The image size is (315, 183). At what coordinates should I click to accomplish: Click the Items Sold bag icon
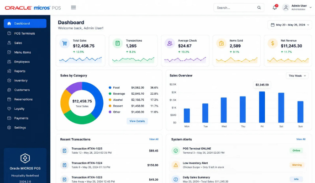coord(221,43)
